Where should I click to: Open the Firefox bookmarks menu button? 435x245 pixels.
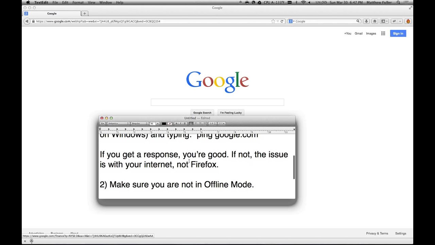[x=384, y=21]
